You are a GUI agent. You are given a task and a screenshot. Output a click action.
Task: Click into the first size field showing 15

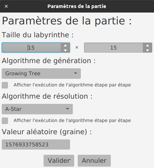tap(31, 48)
